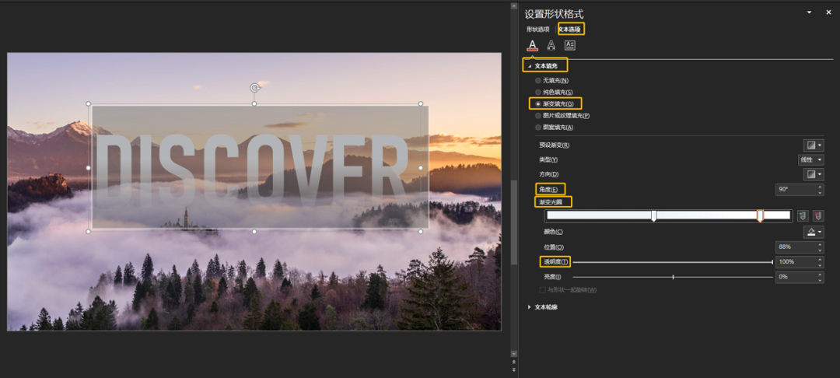Close the Format Shape pane
840x378 pixels.
[829, 12]
